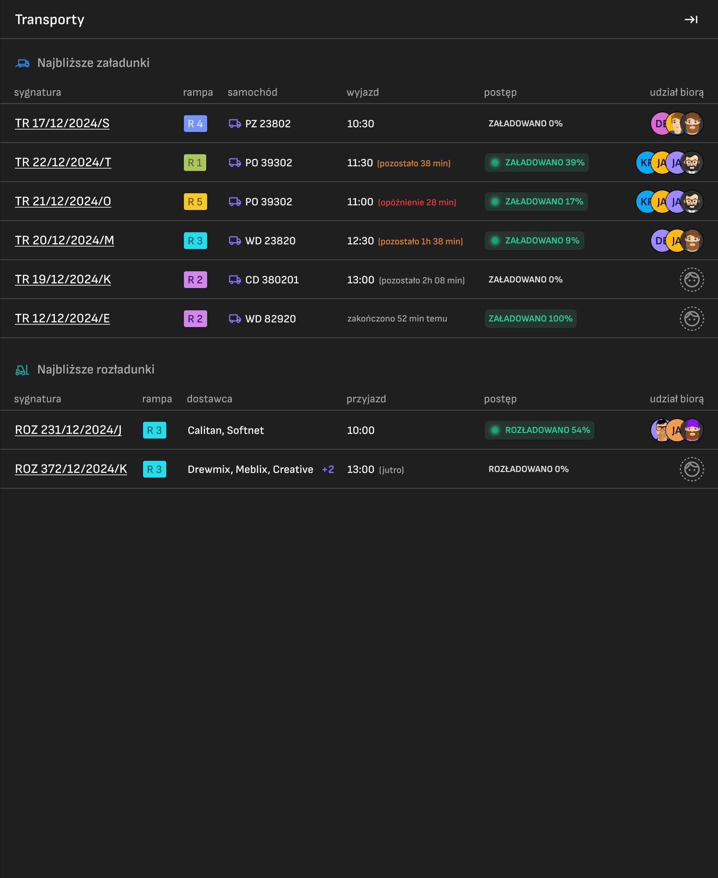The image size is (718, 878).
Task: Click the empty assignee icon for TR 19/12/2024/K
Action: coord(692,280)
